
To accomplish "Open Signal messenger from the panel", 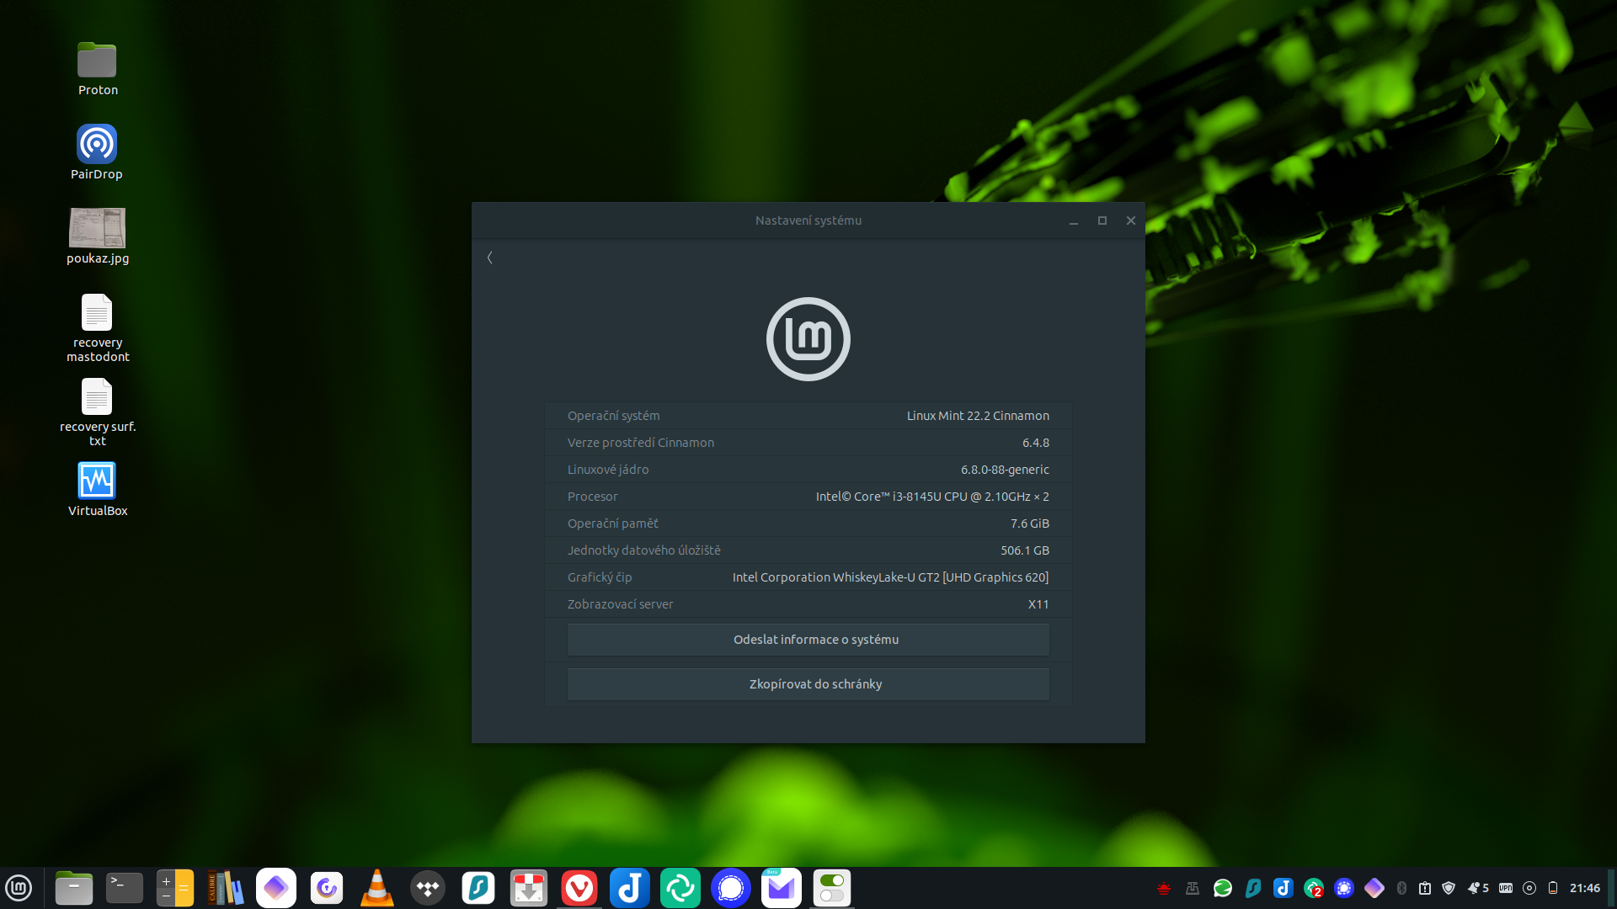I will [x=731, y=888].
